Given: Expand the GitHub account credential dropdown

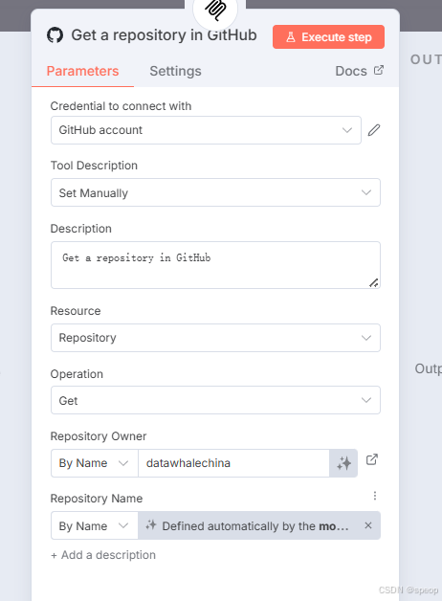Looking at the screenshot, I should point(206,130).
